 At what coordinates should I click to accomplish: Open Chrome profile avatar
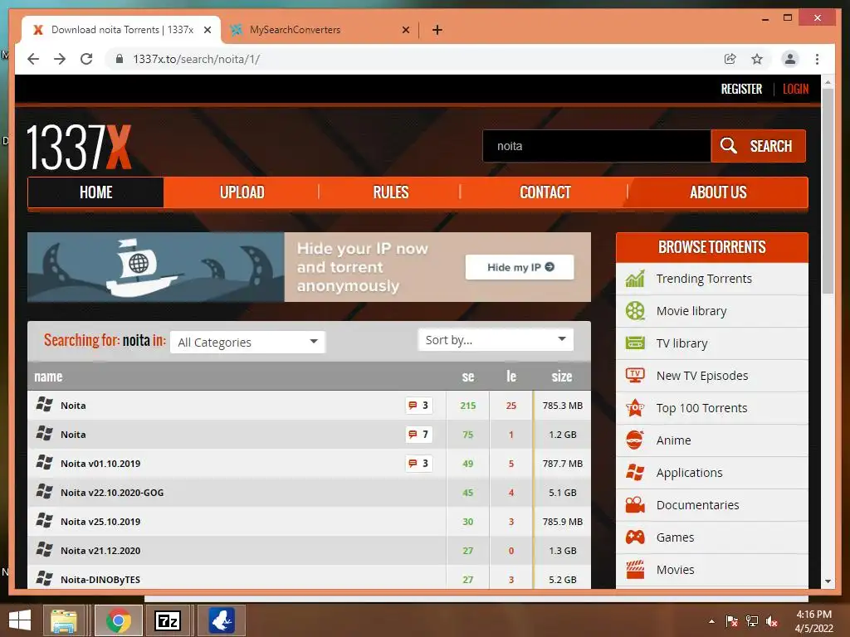[790, 59]
